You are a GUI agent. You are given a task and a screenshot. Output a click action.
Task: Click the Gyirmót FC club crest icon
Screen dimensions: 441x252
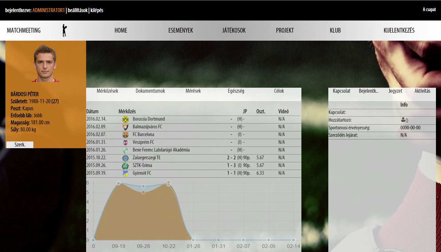(125, 173)
